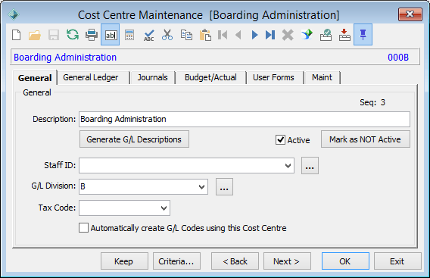This screenshot has height=278, width=430.
Task: Uncheck the Active checkbox
Action: click(x=280, y=139)
